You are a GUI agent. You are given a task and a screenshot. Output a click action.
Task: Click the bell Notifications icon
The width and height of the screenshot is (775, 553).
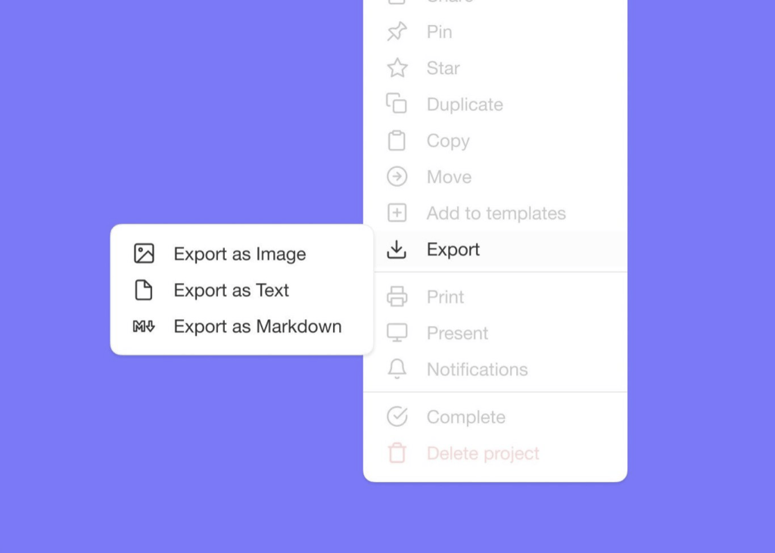397,369
